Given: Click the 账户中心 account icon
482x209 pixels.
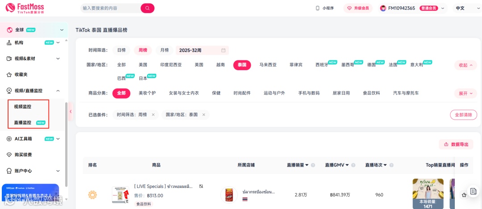Looking at the screenshot, I should (x=9, y=171).
